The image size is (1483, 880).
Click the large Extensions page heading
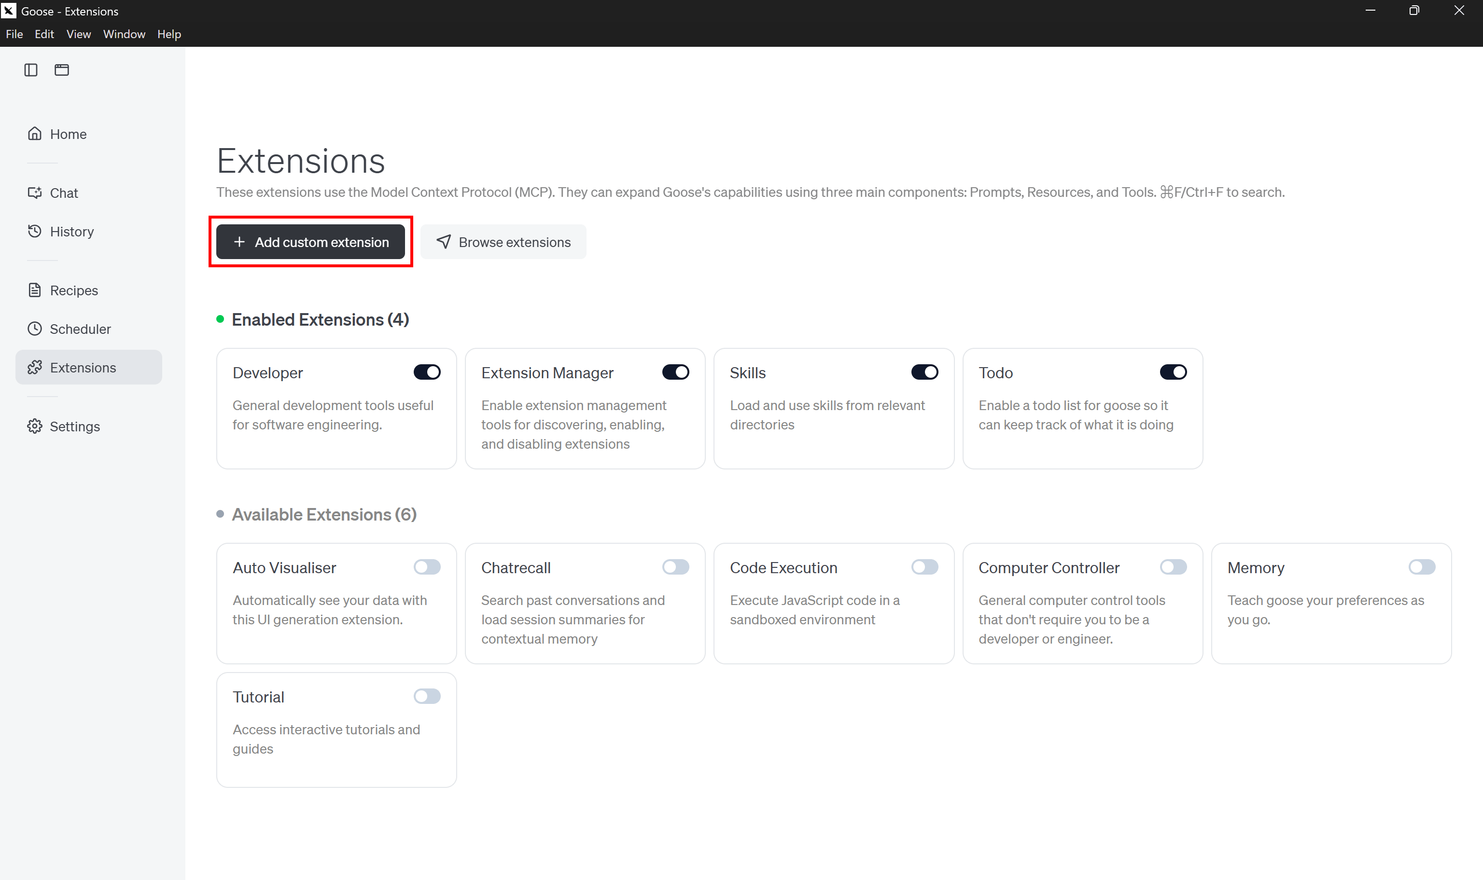pyautogui.click(x=301, y=161)
